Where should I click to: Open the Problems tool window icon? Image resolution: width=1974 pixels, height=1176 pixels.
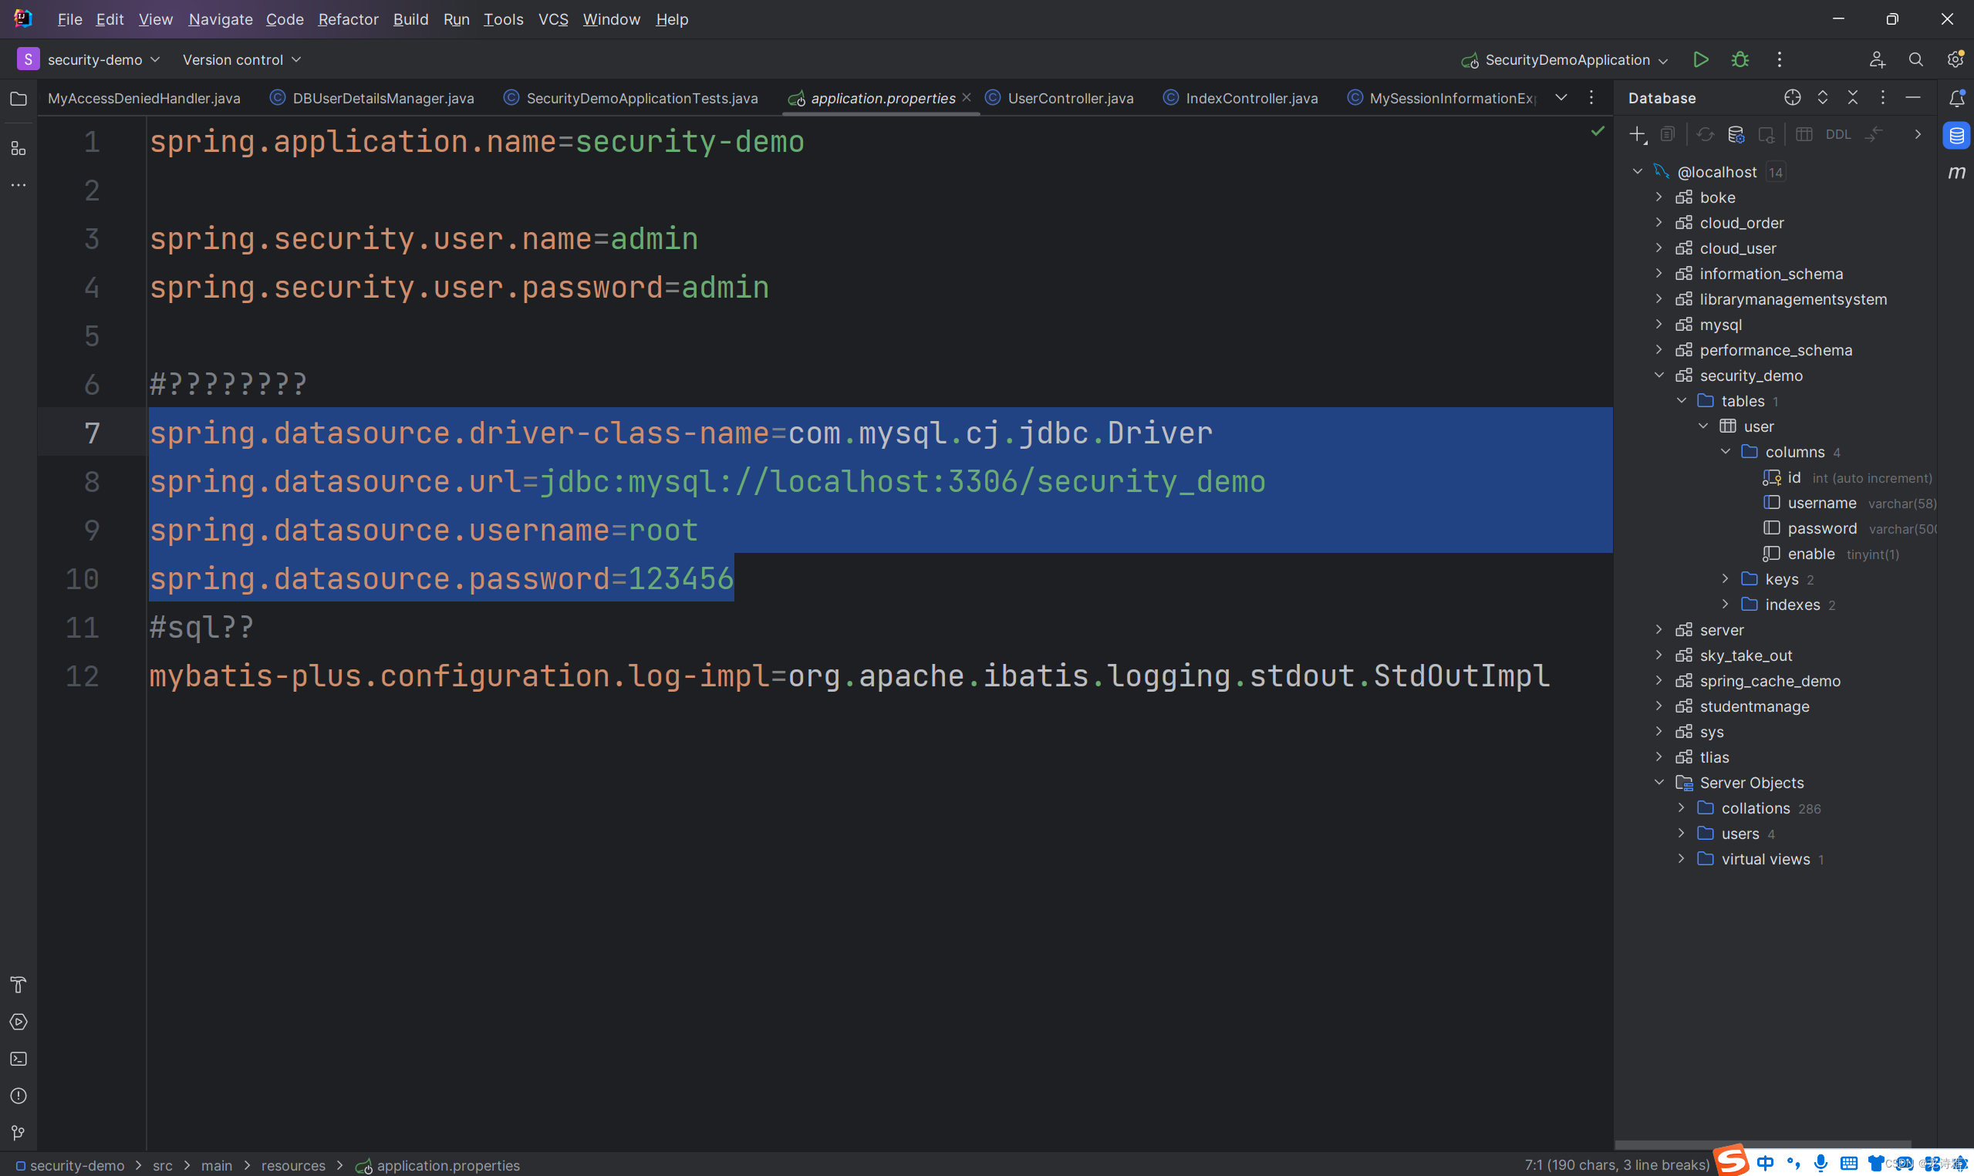click(19, 1096)
